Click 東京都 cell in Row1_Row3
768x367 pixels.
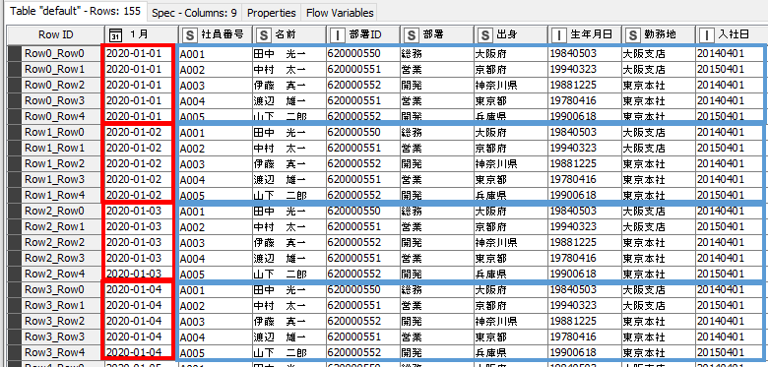pyautogui.click(x=511, y=180)
